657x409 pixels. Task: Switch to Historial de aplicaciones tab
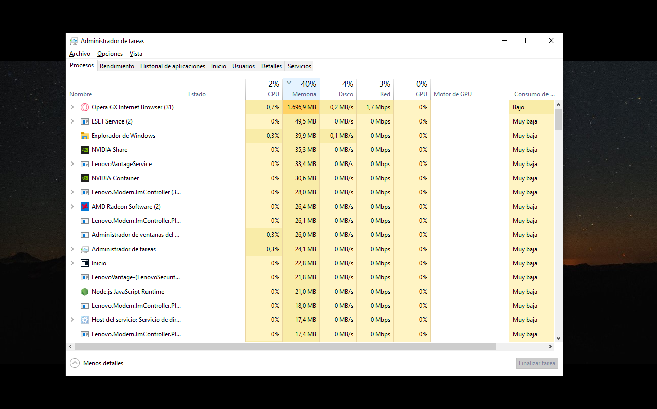point(173,66)
